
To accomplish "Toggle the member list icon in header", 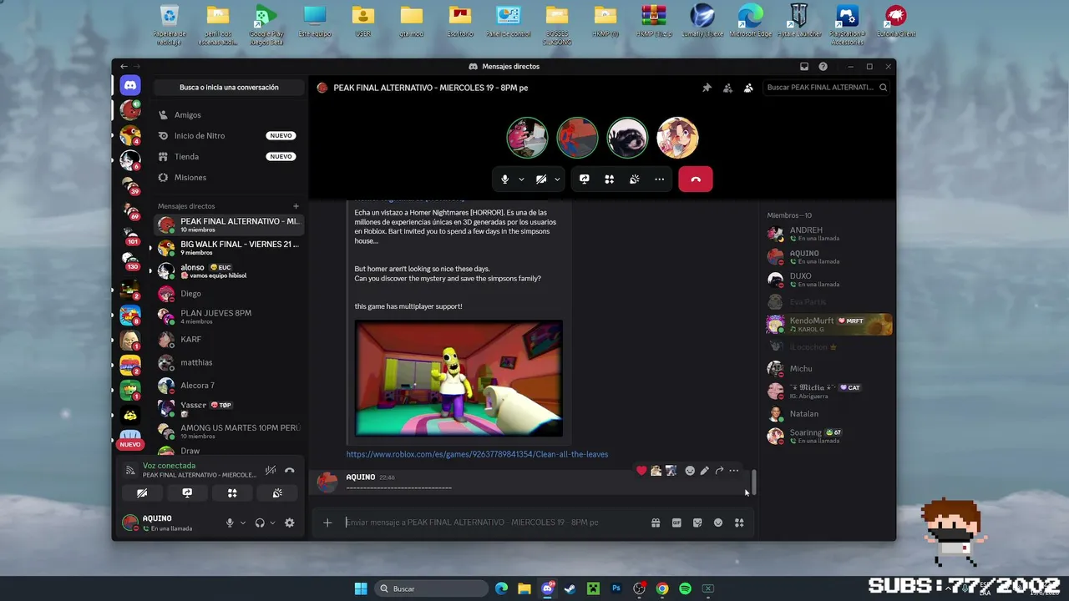I will pos(748,88).
